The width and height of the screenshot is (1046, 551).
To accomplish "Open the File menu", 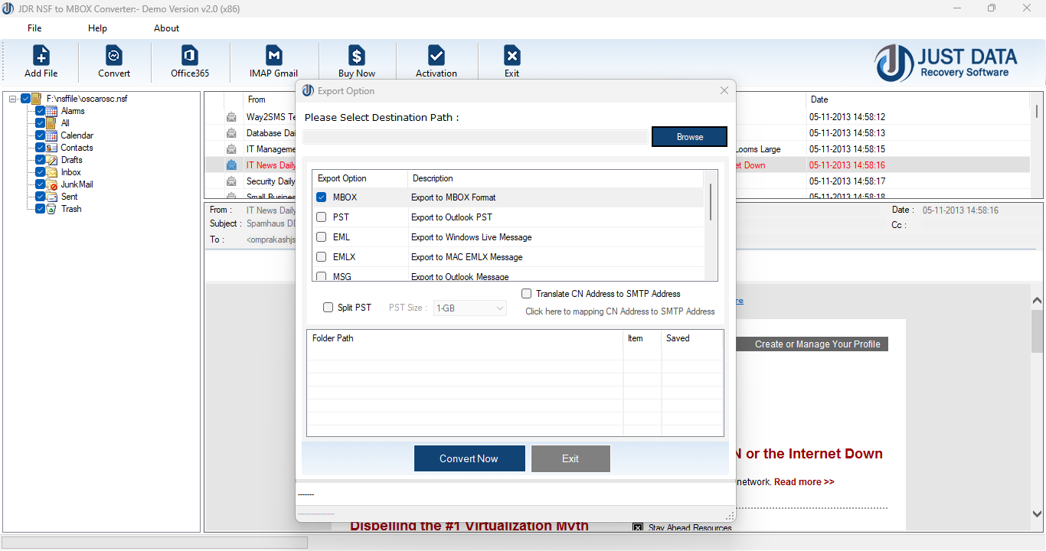I will (x=34, y=28).
